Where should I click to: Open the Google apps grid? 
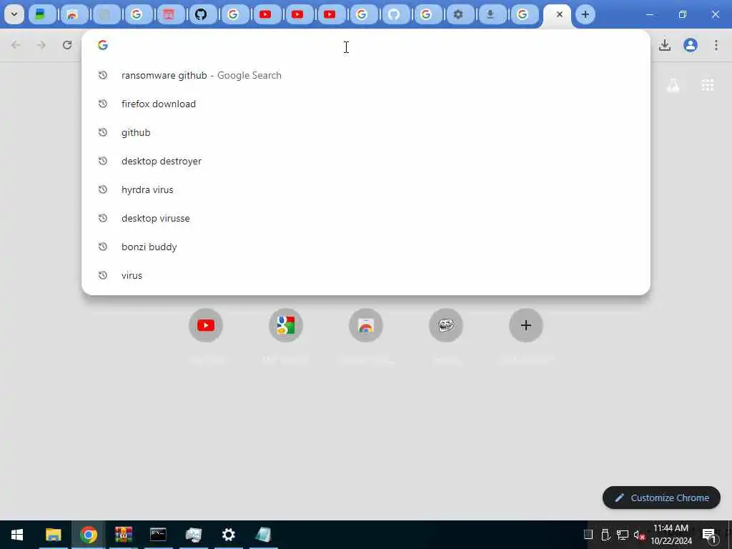tap(708, 85)
